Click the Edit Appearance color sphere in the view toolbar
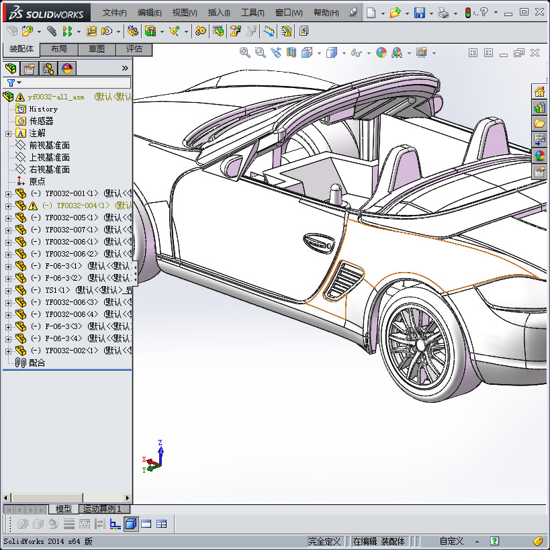This screenshot has height=550, width=550. click(381, 52)
